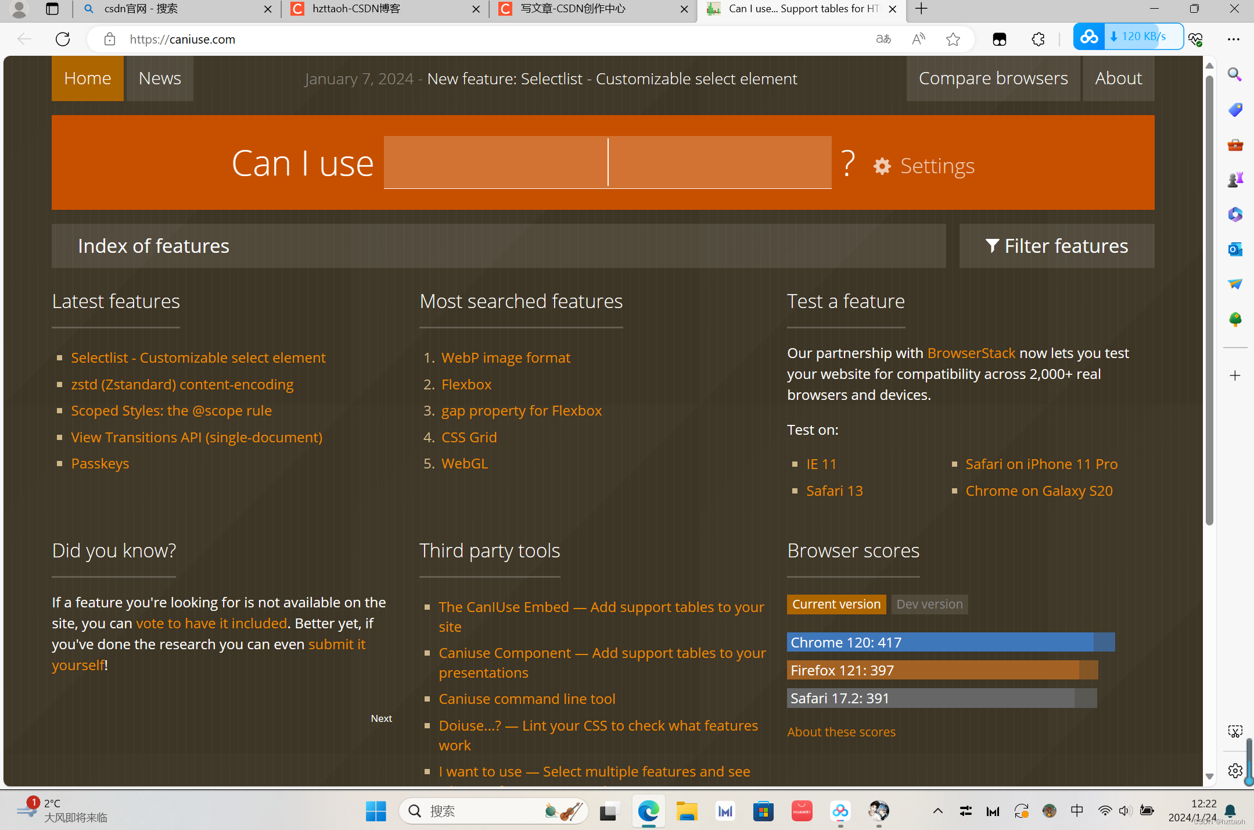Image resolution: width=1254 pixels, height=830 pixels.
Task: Open the caniuse Settings gear
Action: [924, 166]
